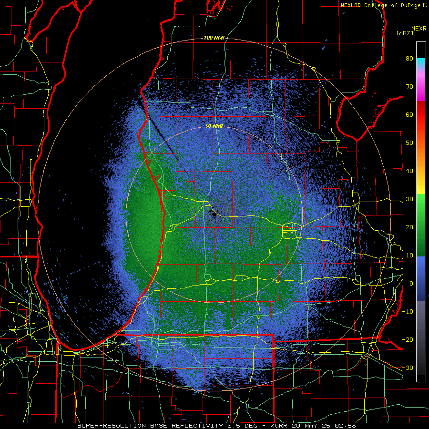Click the 50 NMI range ring label

pos(214,126)
